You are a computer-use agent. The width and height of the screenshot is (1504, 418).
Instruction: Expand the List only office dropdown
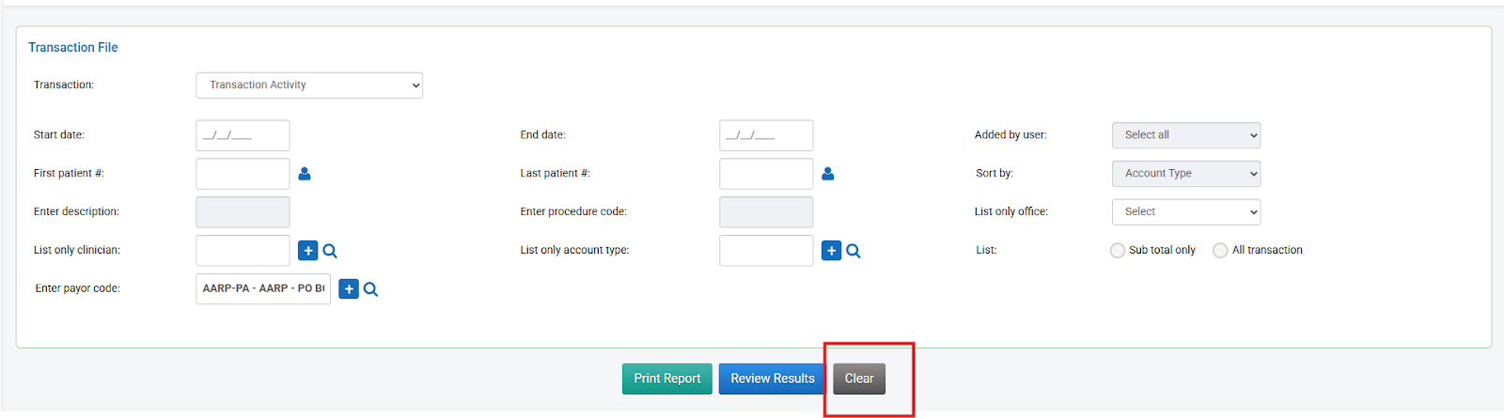point(1185,212)
